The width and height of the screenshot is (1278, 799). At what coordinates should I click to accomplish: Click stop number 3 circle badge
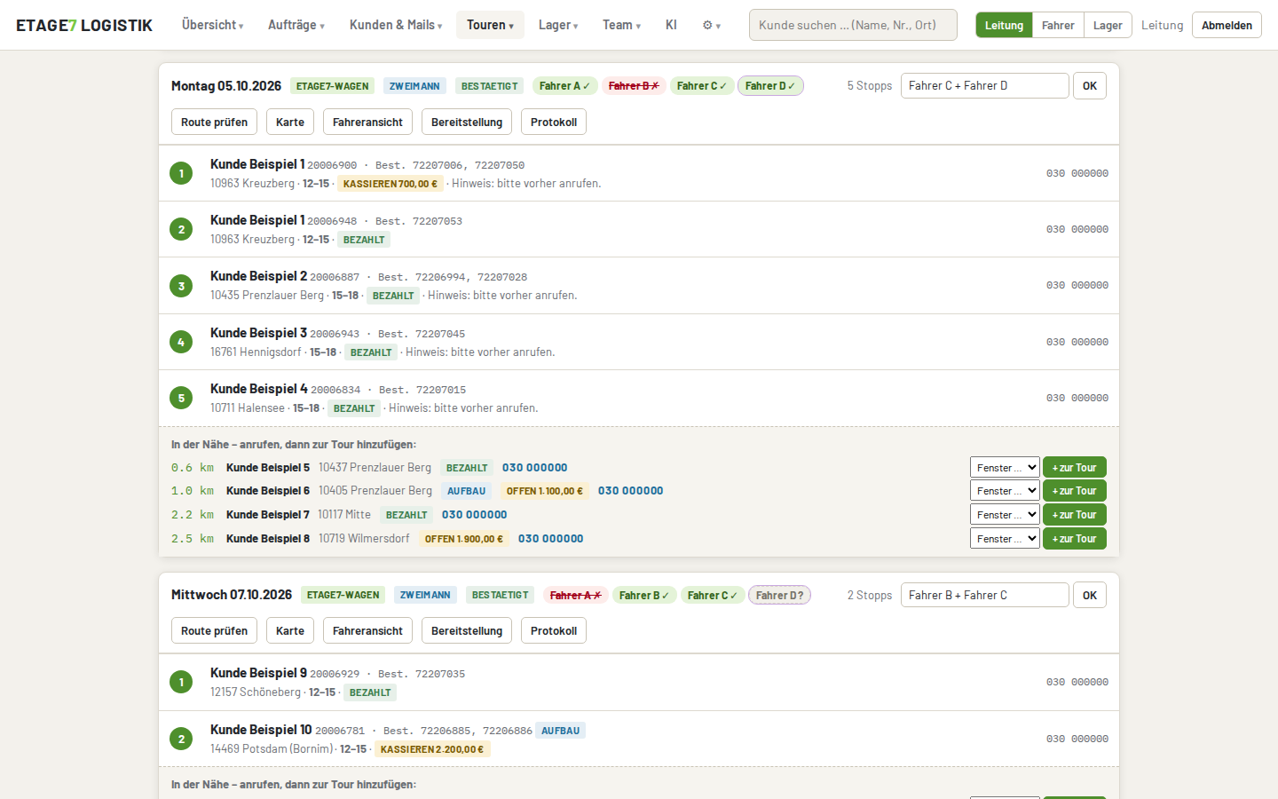pos(181,286)
